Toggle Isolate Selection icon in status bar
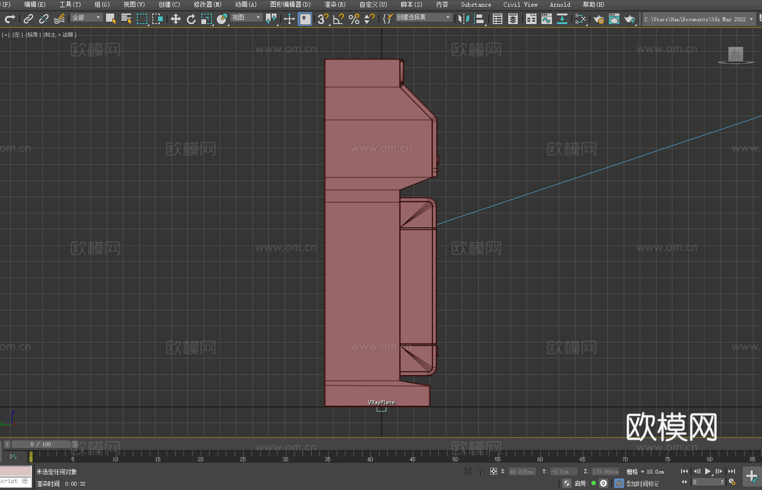Screen dimensions: 762x490 pyautogui.click(x=467, y=471)
